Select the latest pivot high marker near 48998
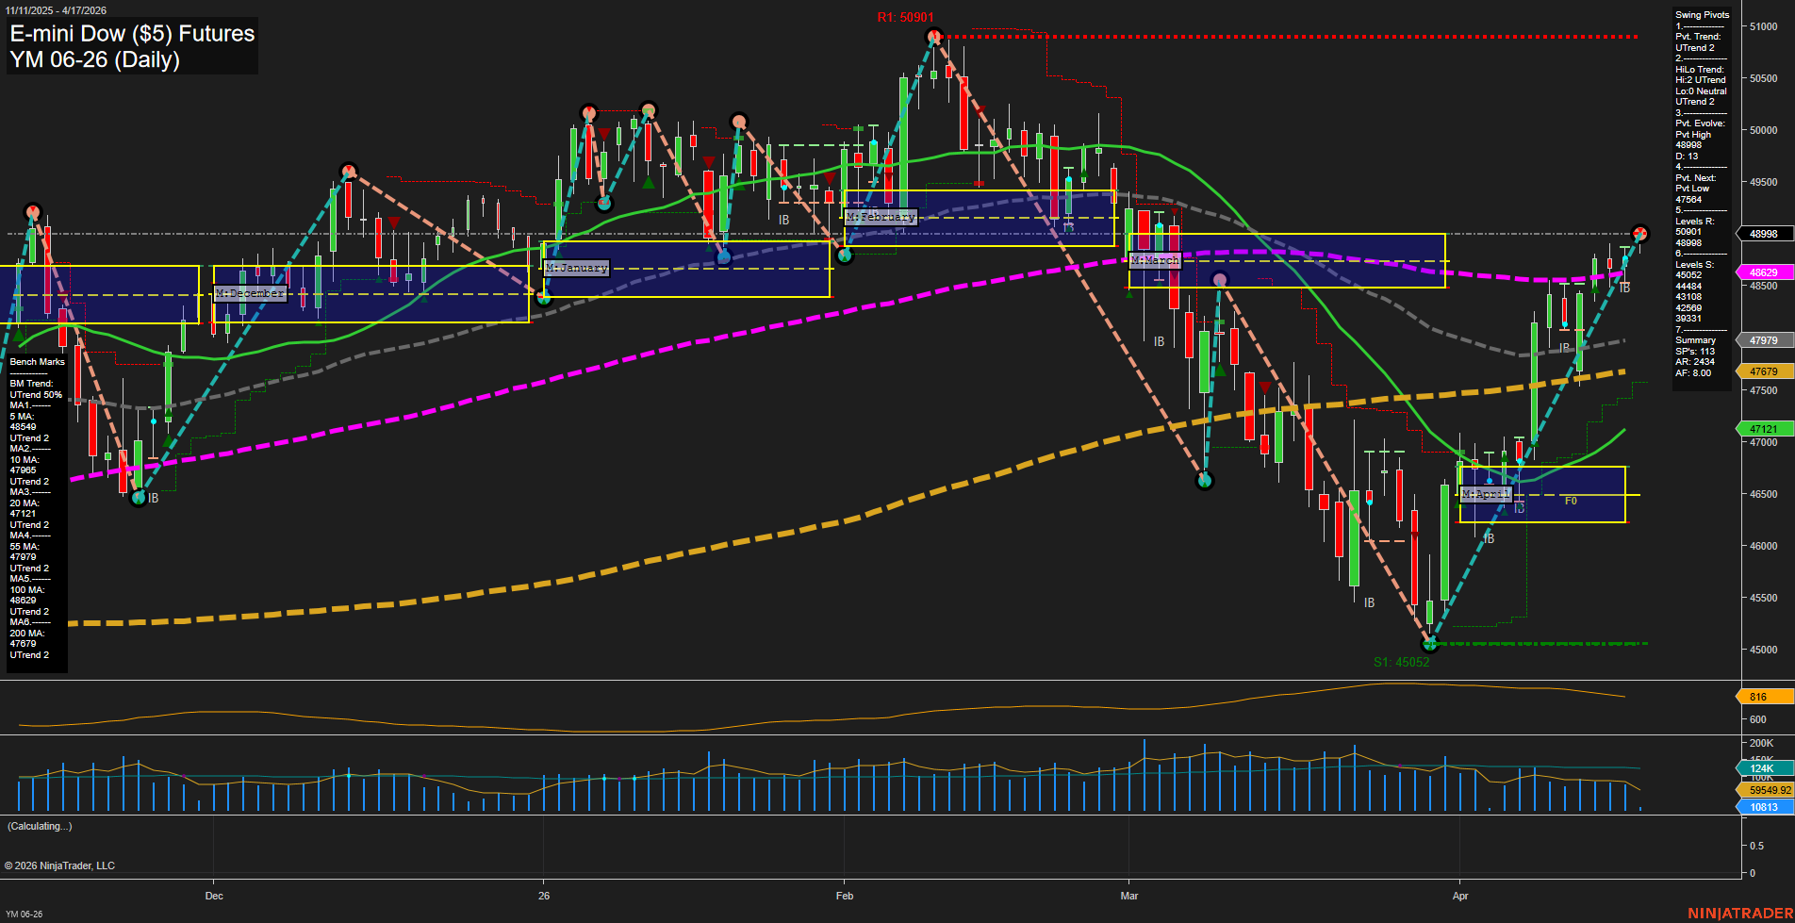 click(1640, 233)
